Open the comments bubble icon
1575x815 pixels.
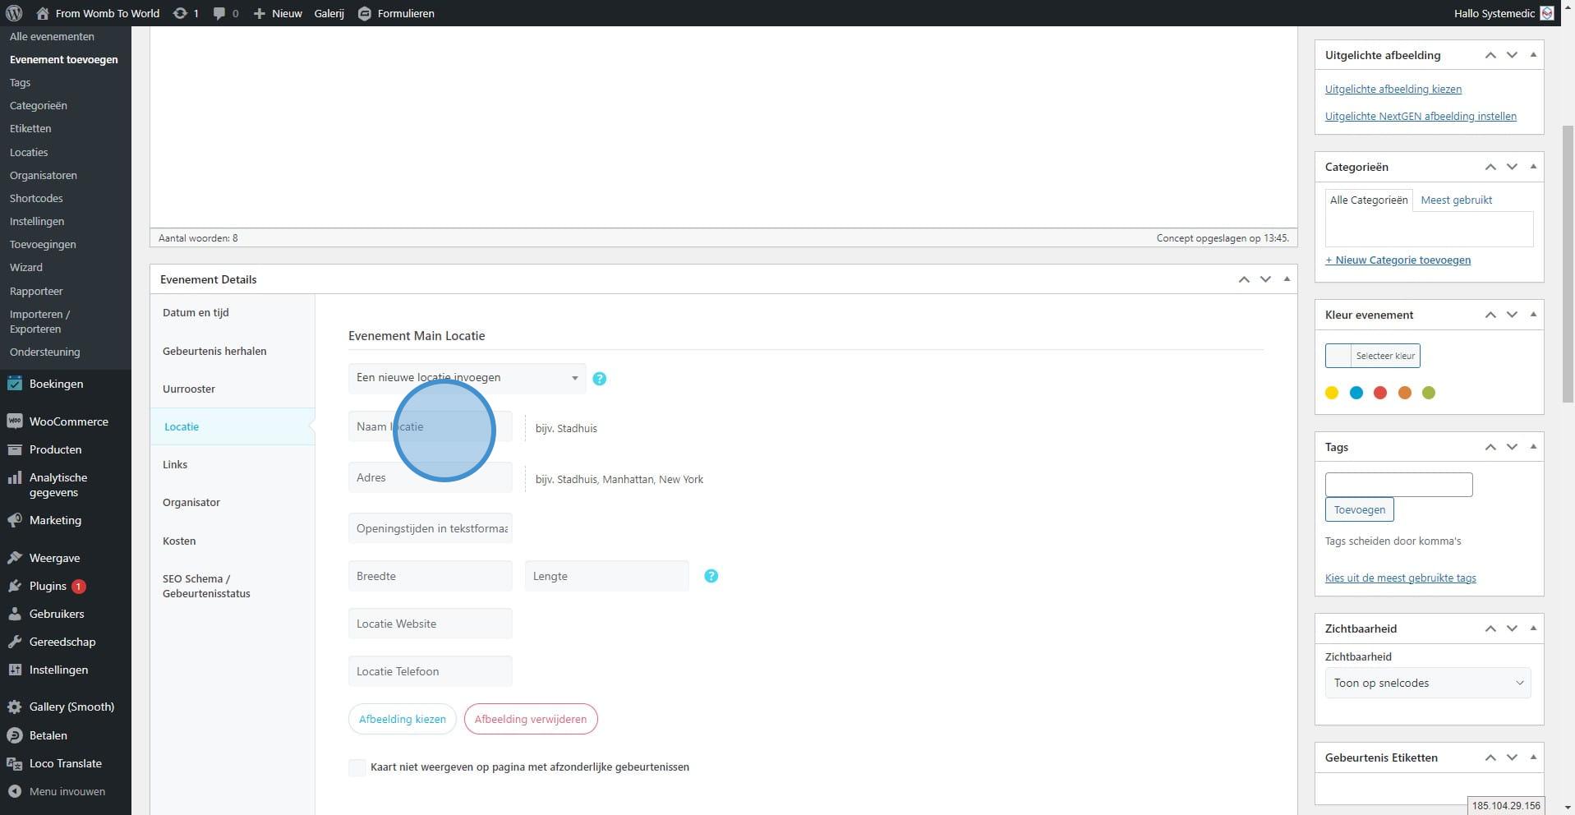click(219, 13)
